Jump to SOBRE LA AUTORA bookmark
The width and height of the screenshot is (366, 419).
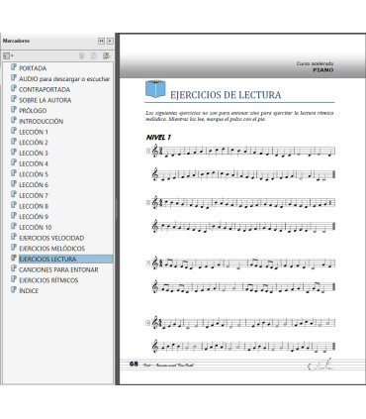tap(46, 100)
